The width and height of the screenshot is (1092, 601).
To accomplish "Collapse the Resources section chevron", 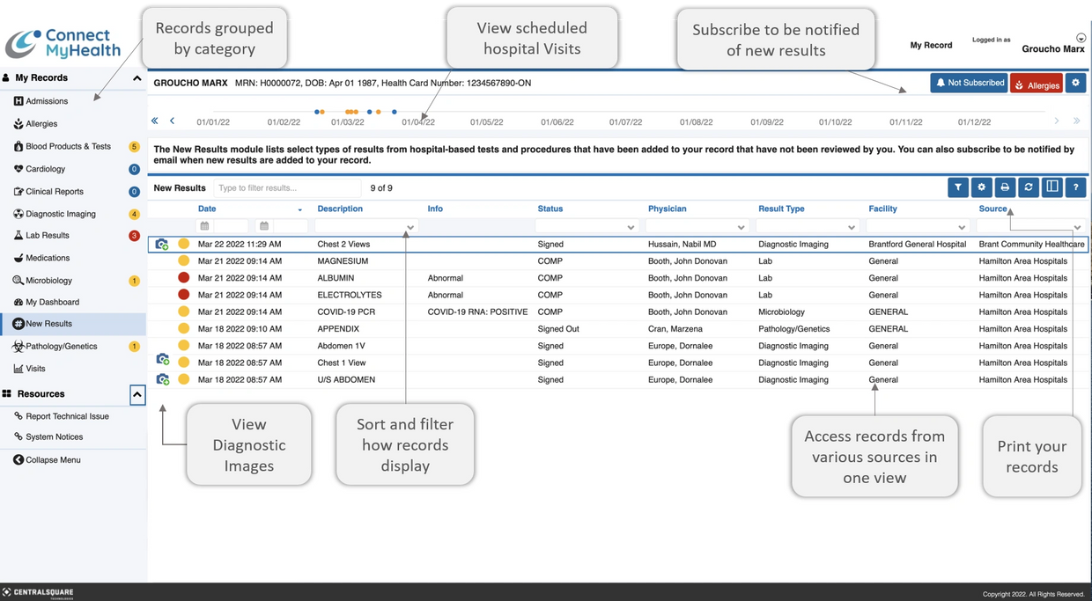I will tap(136, 395).
